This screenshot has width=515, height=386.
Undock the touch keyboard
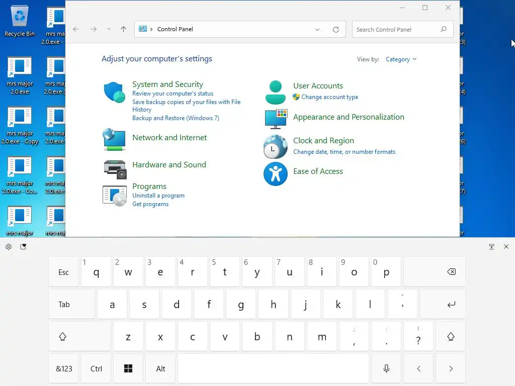pos(491,247)
